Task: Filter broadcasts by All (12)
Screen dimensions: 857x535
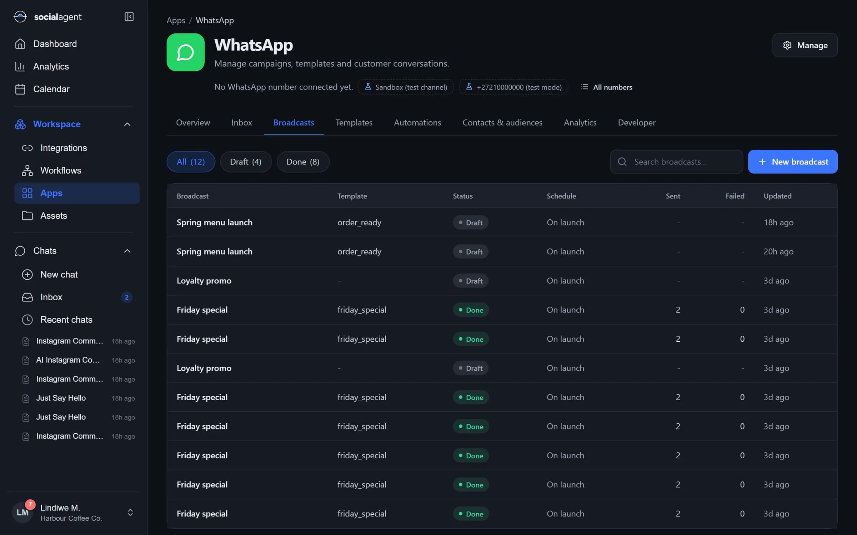Action: pos(191,162)
